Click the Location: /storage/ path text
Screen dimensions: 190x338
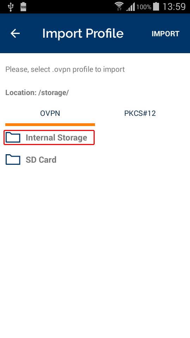pyautogui.click(x=37, y=93)
